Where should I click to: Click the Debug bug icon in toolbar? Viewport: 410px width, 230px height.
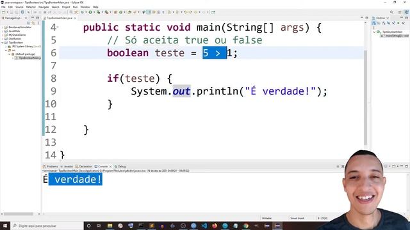(x=83, y=12)
